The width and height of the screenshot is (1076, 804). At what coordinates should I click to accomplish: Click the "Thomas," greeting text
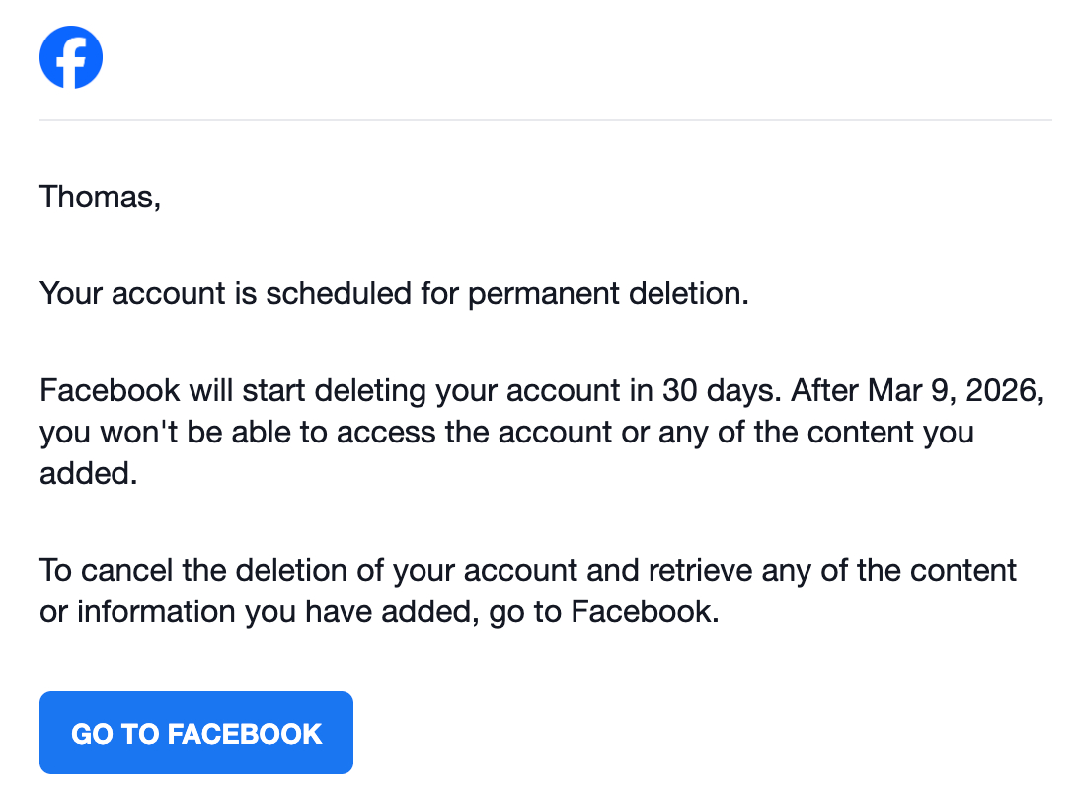[100, 198]
